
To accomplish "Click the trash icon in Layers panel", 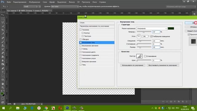I will coord(187,101).
